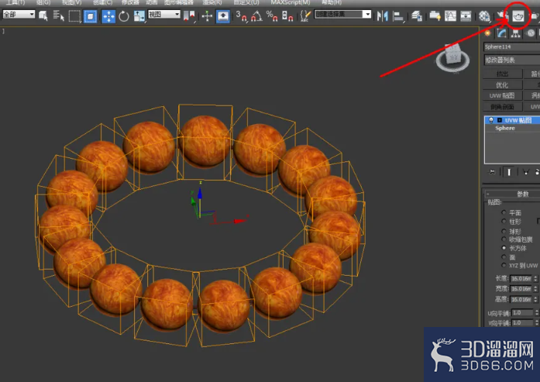Switch to the Modify panel tab

(502, 33)
